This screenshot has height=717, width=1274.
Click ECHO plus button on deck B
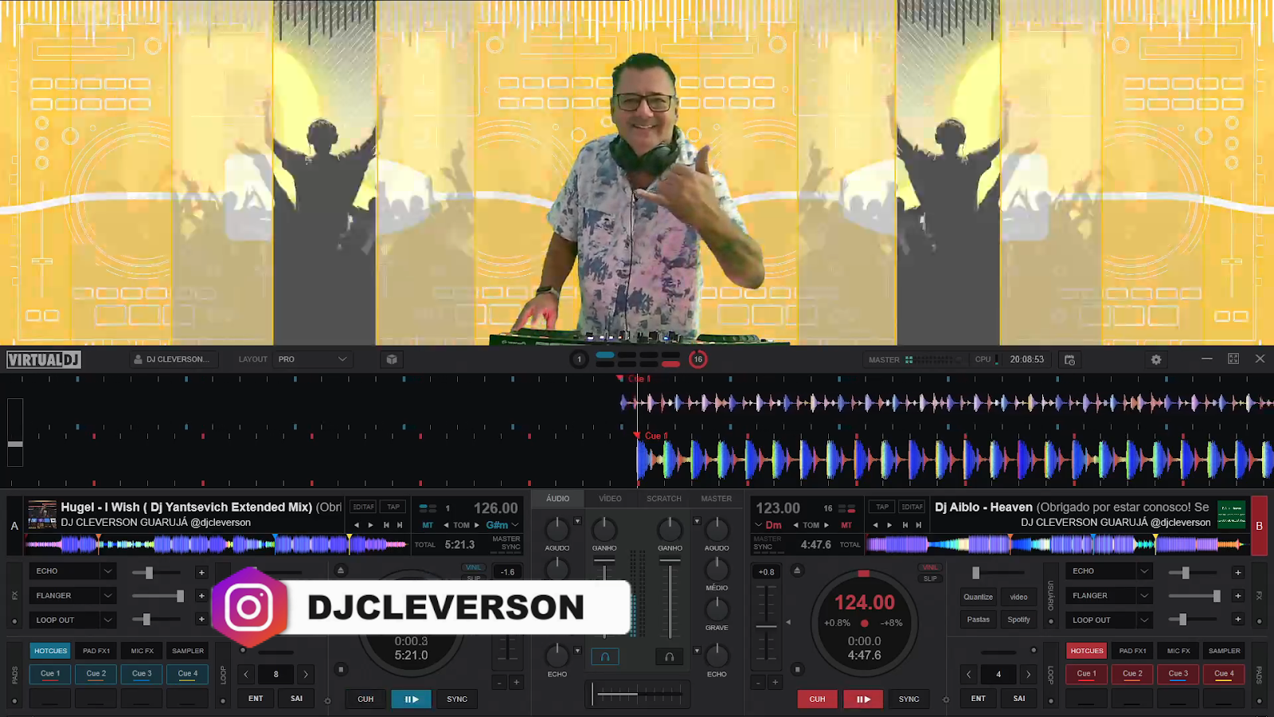coord(1237,572)
